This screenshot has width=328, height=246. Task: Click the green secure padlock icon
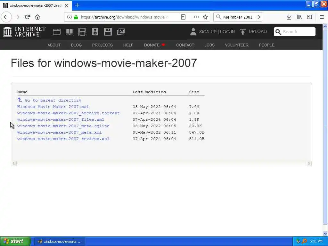tap(76, 17)
